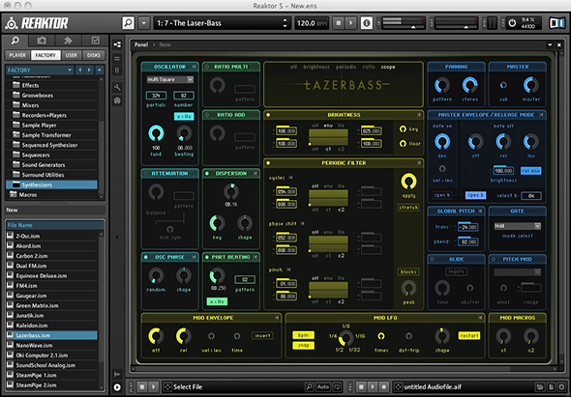Viewport: 571px width, 397px height.
Task: Select the puzzle piece panelsets tab
Action: point(68,41)
